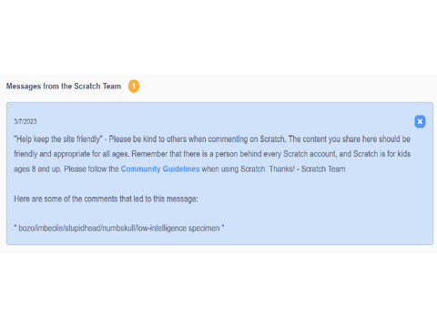This screenshot has height=328, width=437.
Task: Dismiss the Scratch Team message with X
Action: coord(420,121)
